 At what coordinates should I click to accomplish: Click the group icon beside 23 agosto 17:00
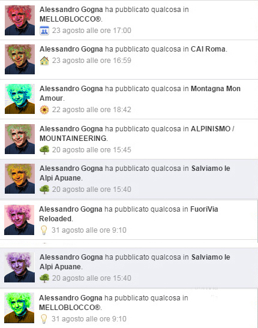click(44, 31)
